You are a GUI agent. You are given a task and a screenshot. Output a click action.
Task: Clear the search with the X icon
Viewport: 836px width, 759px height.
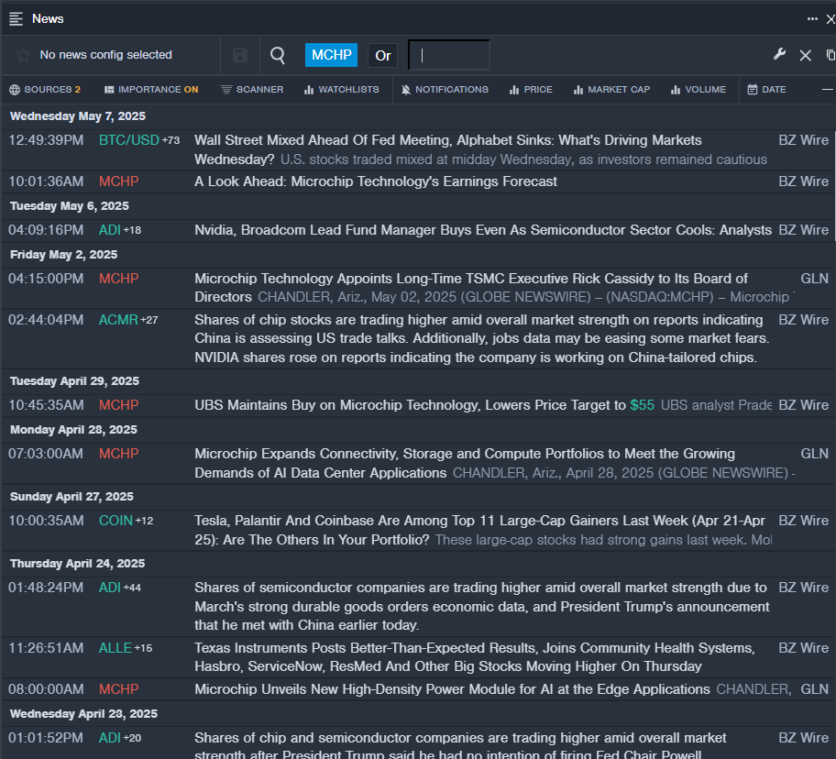pyautogui.click(x=806, y=55)
